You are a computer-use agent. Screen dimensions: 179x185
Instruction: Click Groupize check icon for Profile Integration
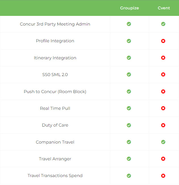click(x=129, y=41)
